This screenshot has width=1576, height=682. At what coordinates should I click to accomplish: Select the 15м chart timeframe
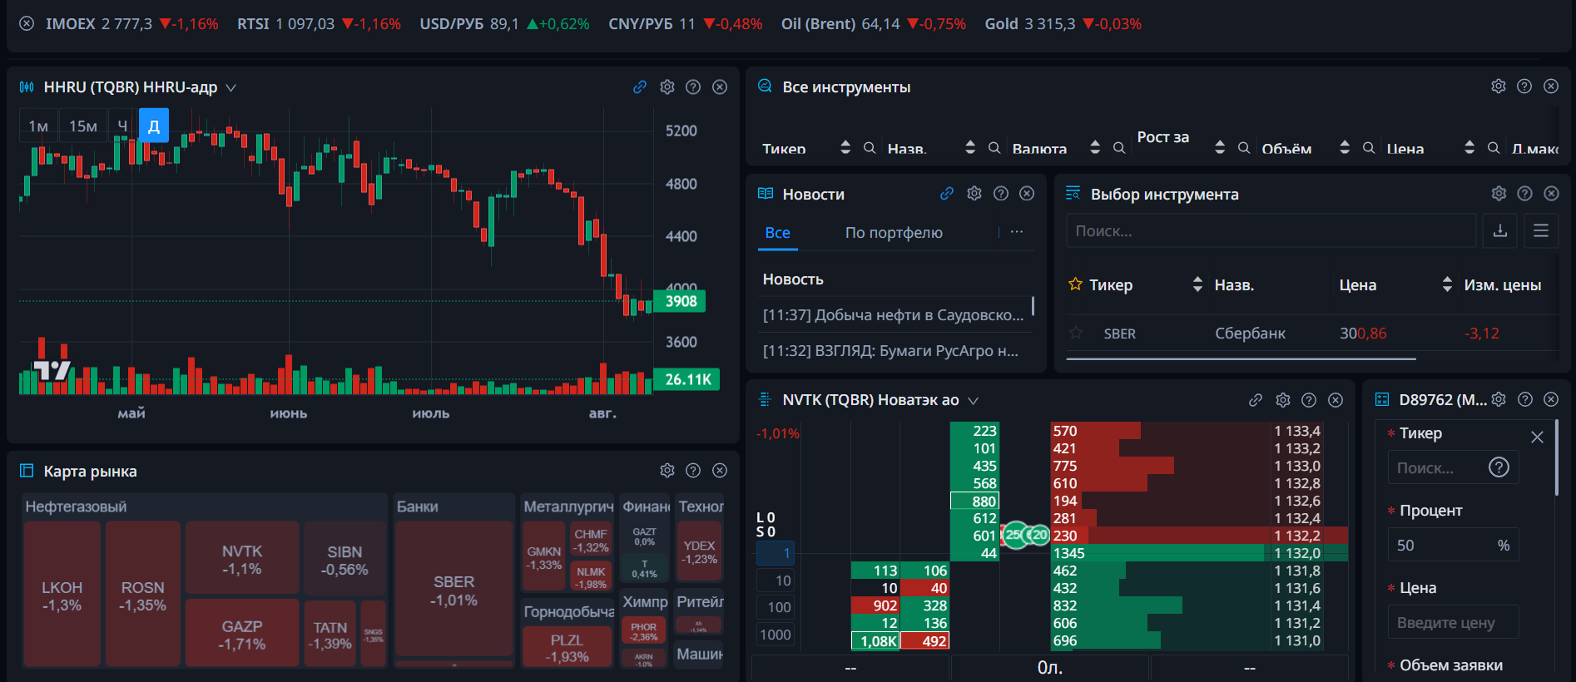point(83,126)
